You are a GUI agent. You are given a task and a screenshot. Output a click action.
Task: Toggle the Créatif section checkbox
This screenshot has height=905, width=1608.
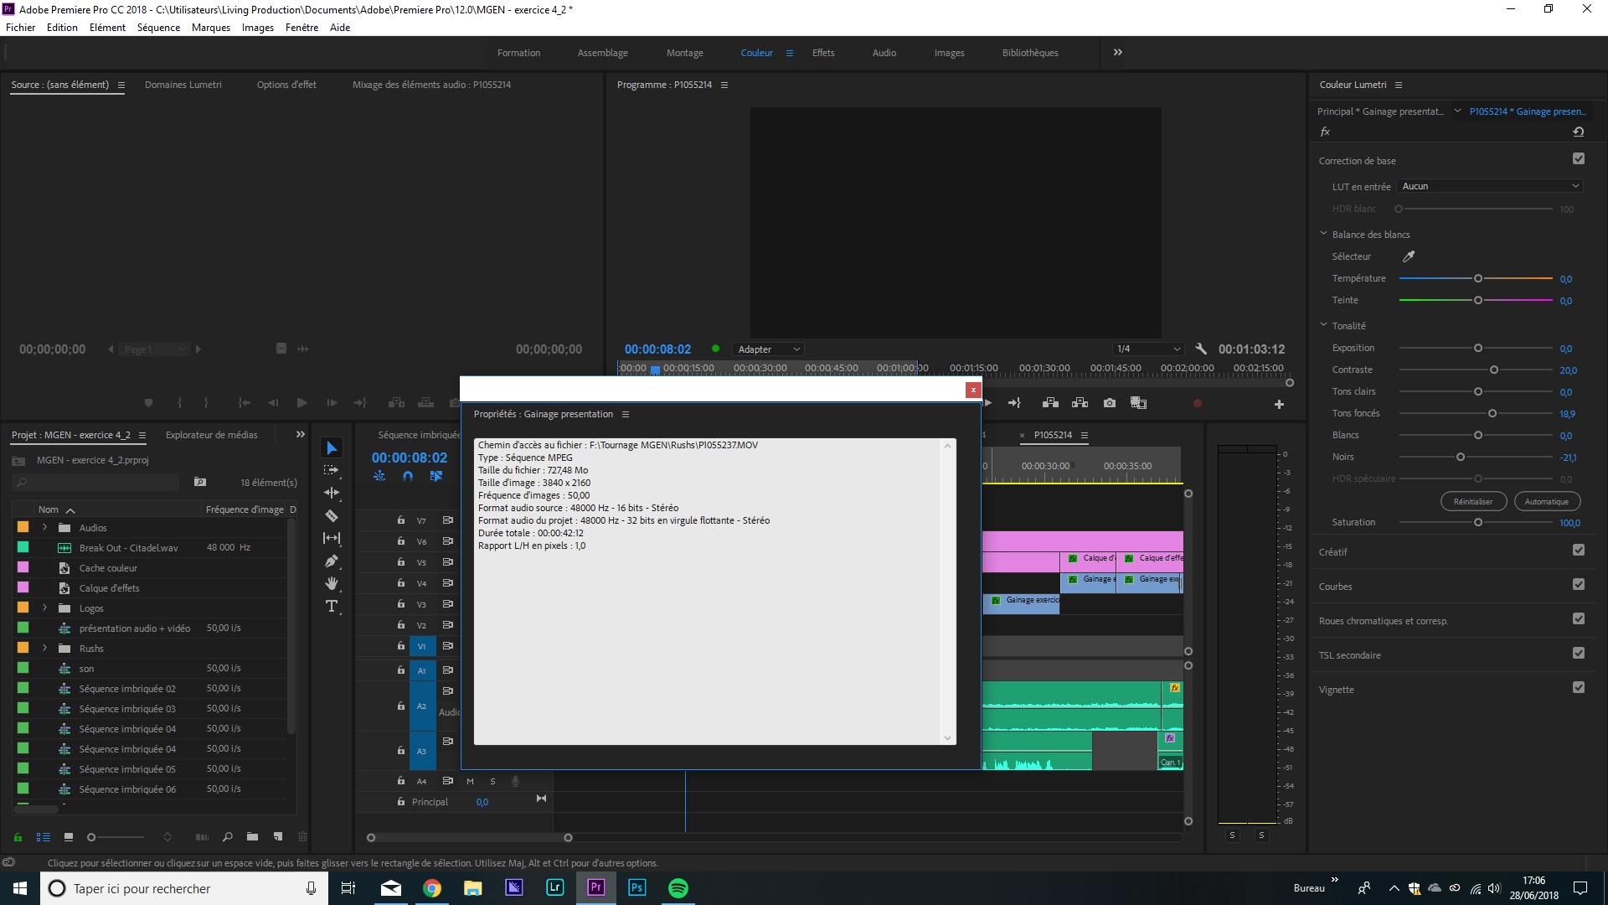coord(1579,551)
